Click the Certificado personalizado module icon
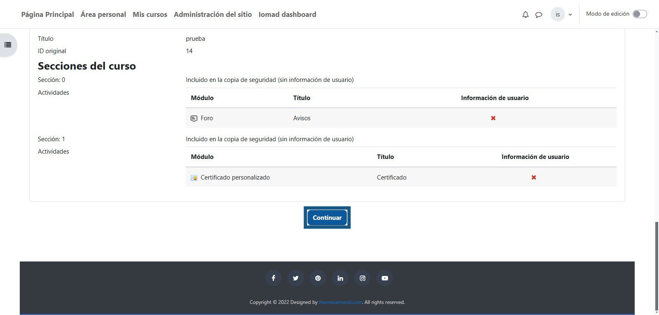Image resolution: width=659 pixels, height=315 pixels. click(194, 178)
